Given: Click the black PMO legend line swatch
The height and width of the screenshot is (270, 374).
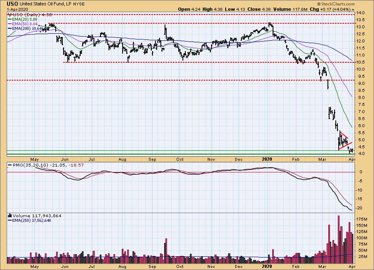Looking at the screenshot, I should (10, 165).
